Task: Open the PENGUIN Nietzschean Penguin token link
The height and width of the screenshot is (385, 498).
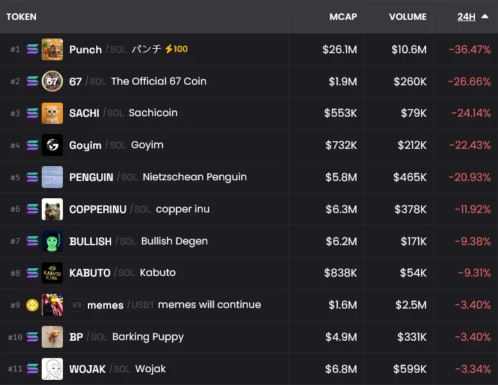Action: pos(158,177)
